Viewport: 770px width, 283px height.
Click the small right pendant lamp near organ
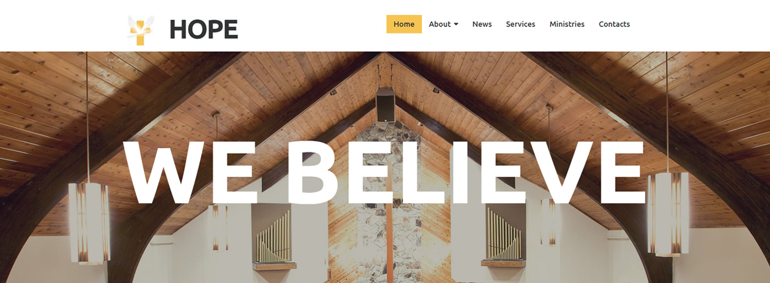tap(548, 221)
